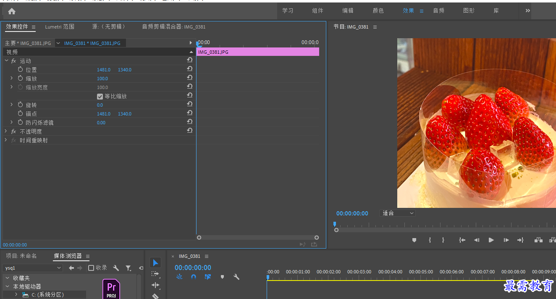556x299 pixels.
Task: Expand the C: (系统分区) drive
Action: (16, 294)
